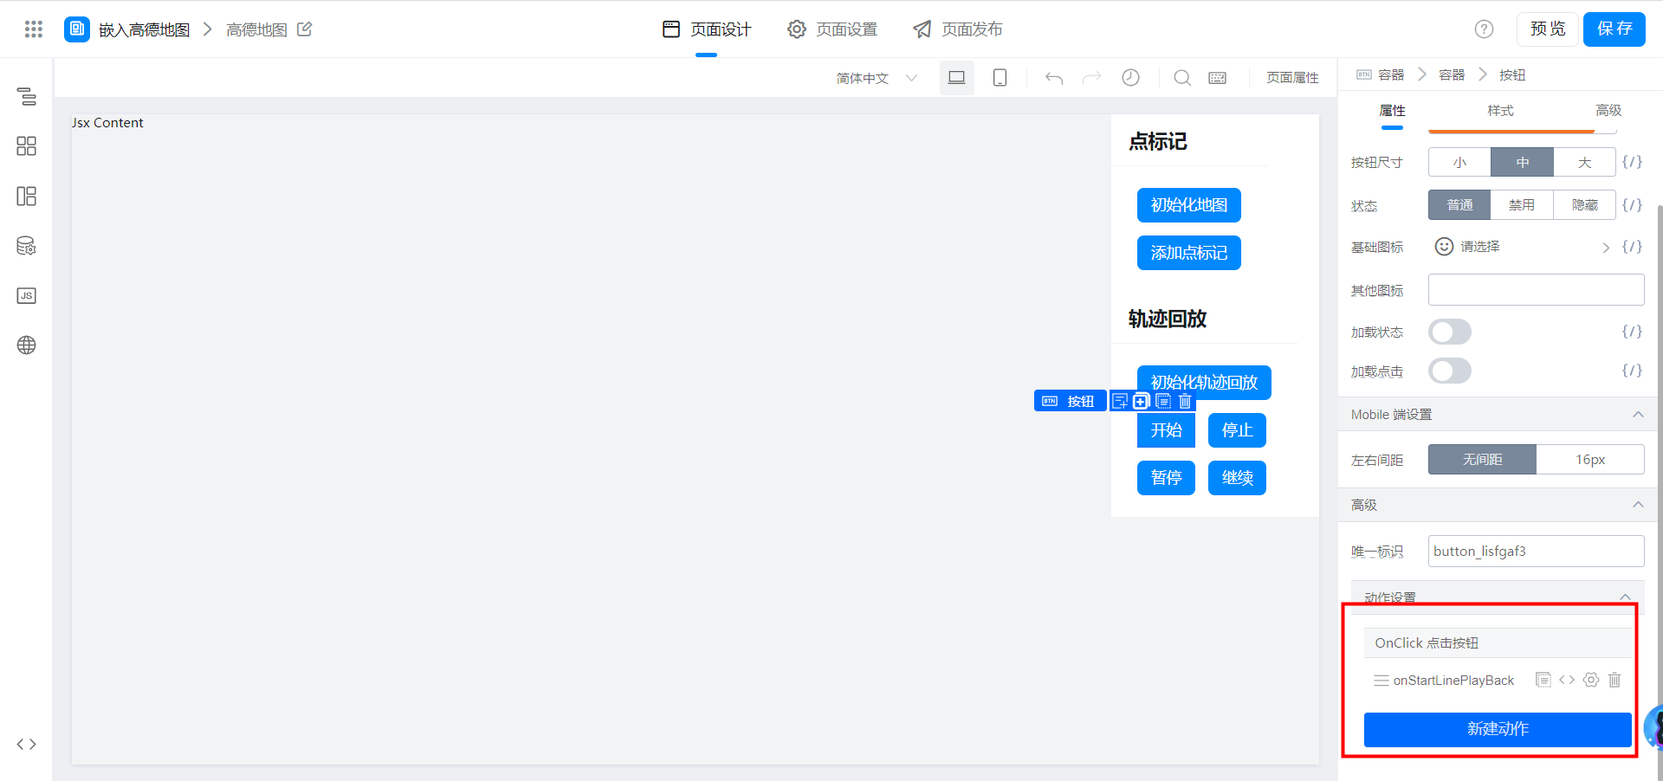Viewport: 1663px width, 781px height.
Task: Bind variable for 加载点击
Action: coord(1632,371)
